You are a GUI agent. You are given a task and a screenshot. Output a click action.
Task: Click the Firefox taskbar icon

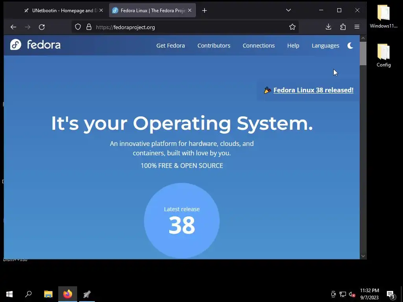coord(68,294)
